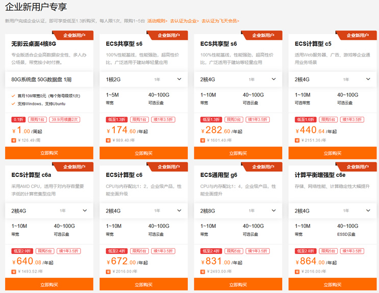Select the 80G系统盘 50G数据盘 1周 option box
379x293 pixels.
[x=49, y=79]
